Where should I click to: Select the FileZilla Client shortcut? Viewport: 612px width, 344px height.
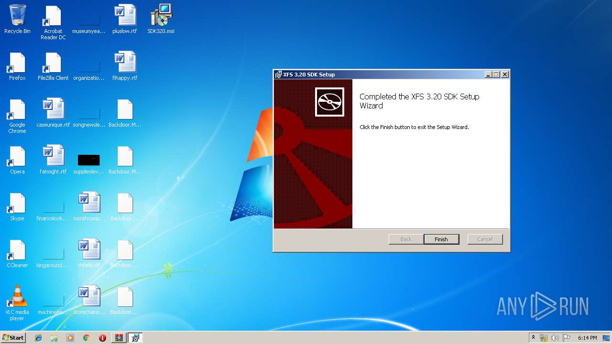(x=53, y=66)
